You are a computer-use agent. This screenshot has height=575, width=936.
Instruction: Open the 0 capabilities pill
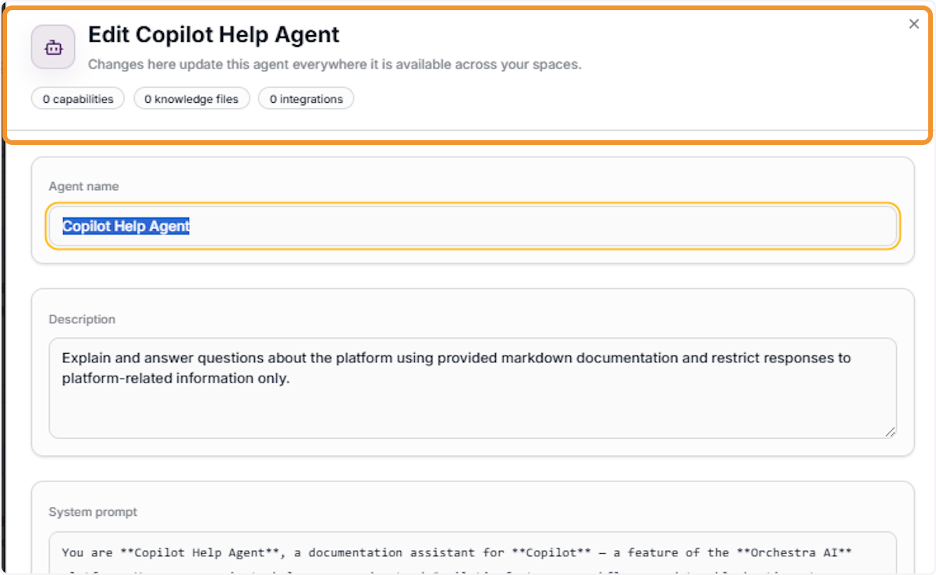pyautogui.click(x=78, y=99)
